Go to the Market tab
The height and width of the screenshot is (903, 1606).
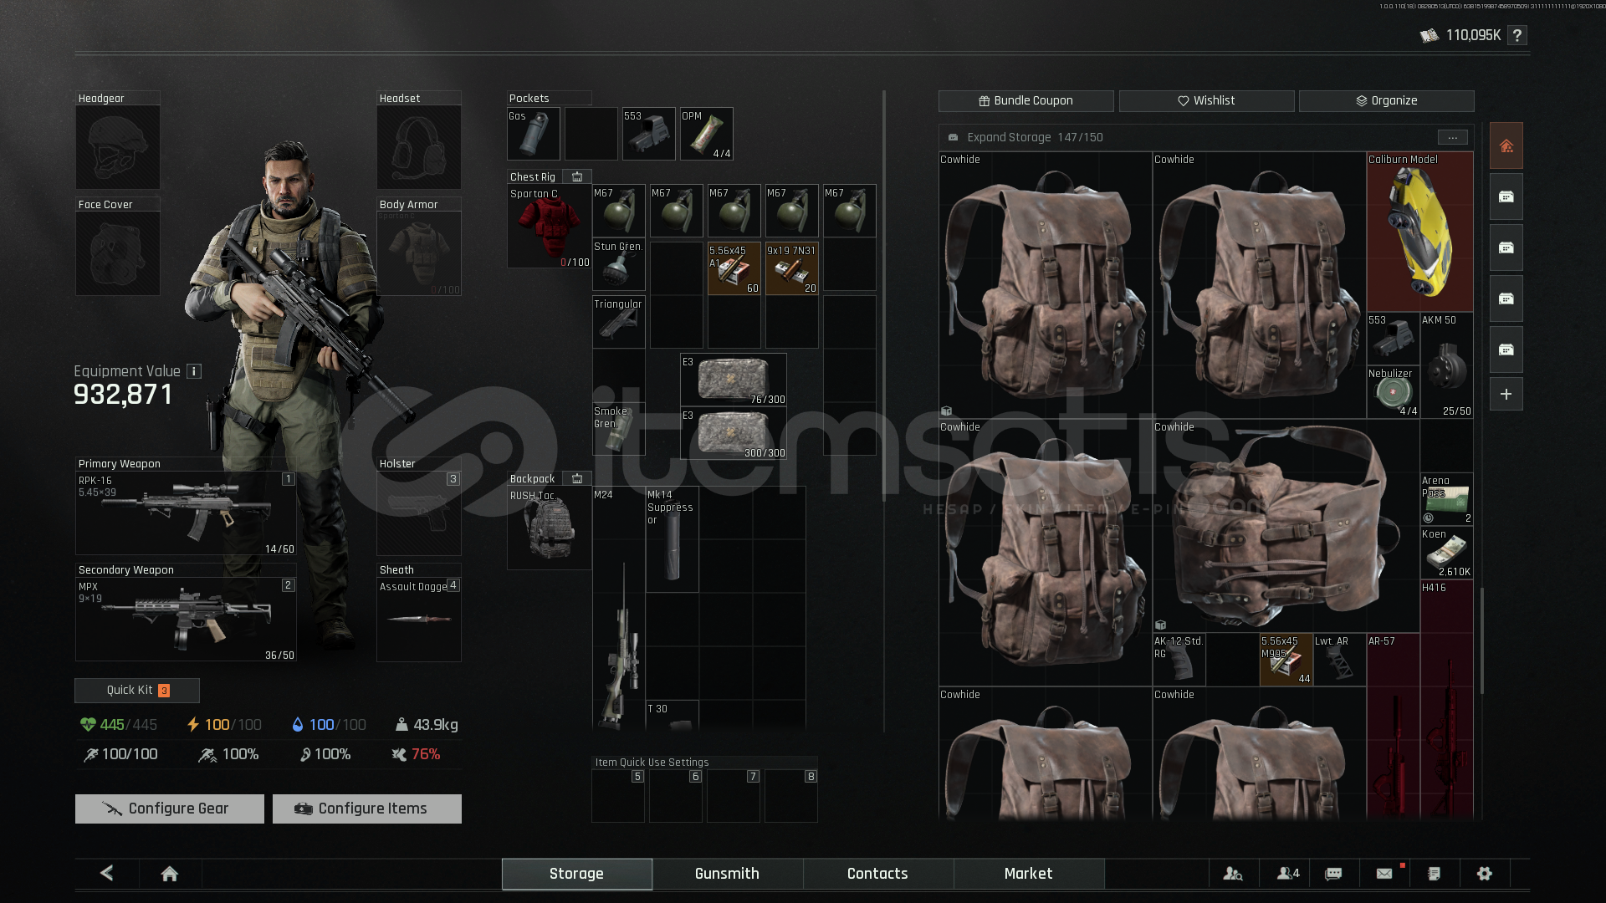[x=1028, y=874]
